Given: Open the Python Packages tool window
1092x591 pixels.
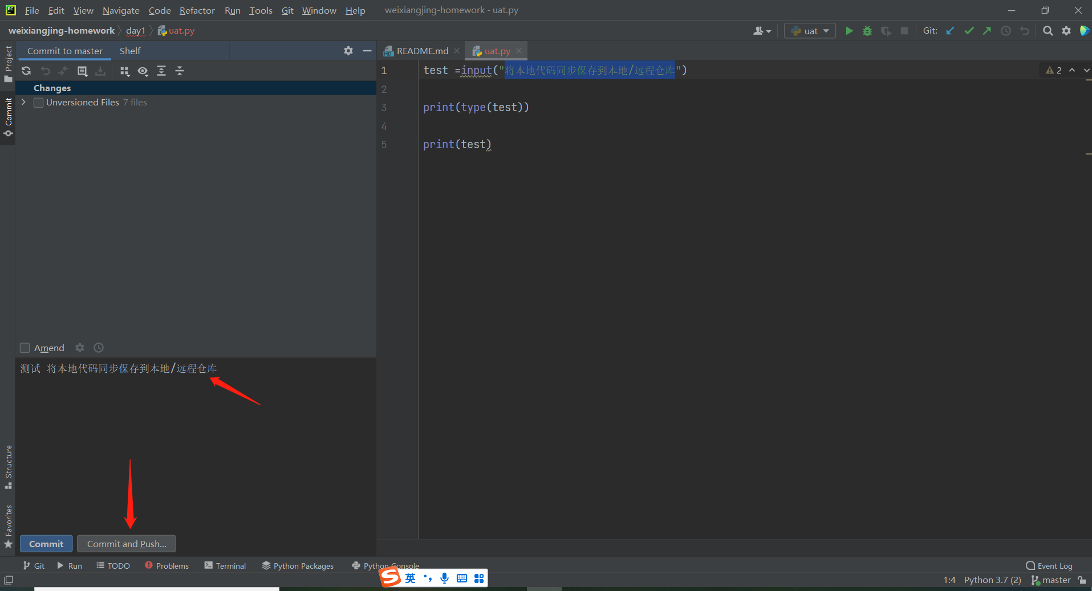Looking at the screenshot, I should tap(298, 565).
